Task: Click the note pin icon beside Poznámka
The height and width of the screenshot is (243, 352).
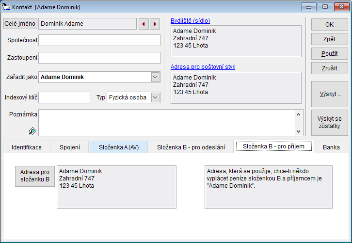Action: pyautogui.click(x=32, y=130)
